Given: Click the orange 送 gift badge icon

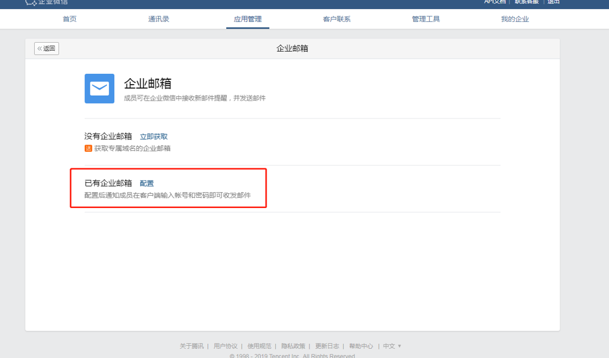Looking at the screenshot, I should click(x=88, y=148).
